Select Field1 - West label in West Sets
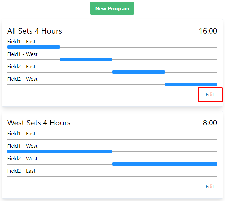Image resolution: width=225 pixels, height=201 pixels. [x=22, y=146]
